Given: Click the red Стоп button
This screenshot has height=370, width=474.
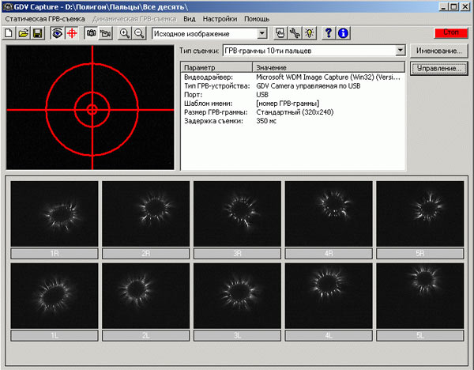Looking at the screenshot, I should click(x=451, y=32).
